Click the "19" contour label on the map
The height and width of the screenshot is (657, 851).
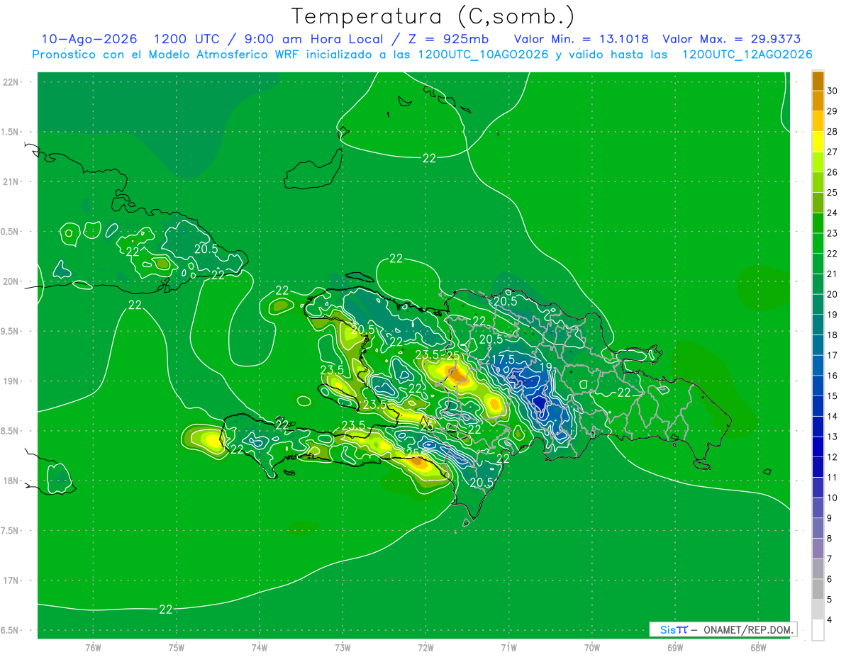pyautogui.click(x=545, y=368)
